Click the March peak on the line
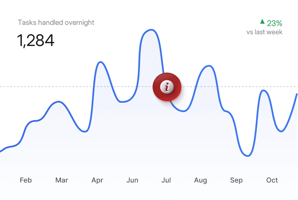The image size is (298, 200). (x=58, y=102)
